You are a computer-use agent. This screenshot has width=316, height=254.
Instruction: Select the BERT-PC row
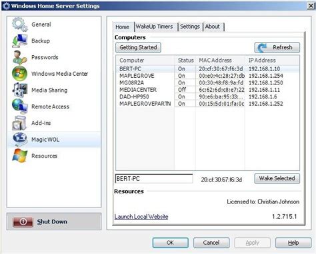[207, 68]
